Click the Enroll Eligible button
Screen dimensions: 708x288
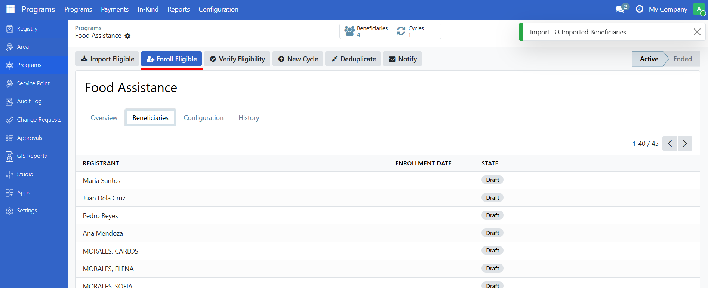pyautogui.click(x=172, y=59)
